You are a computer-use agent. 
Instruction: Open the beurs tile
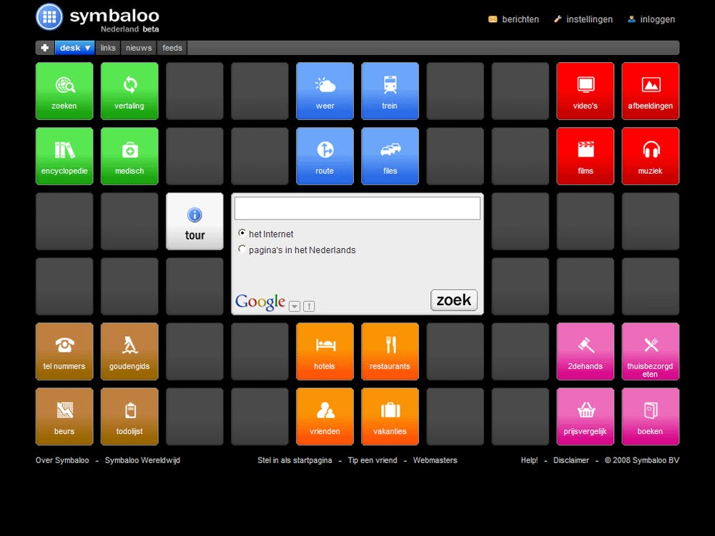coord(64,417)
